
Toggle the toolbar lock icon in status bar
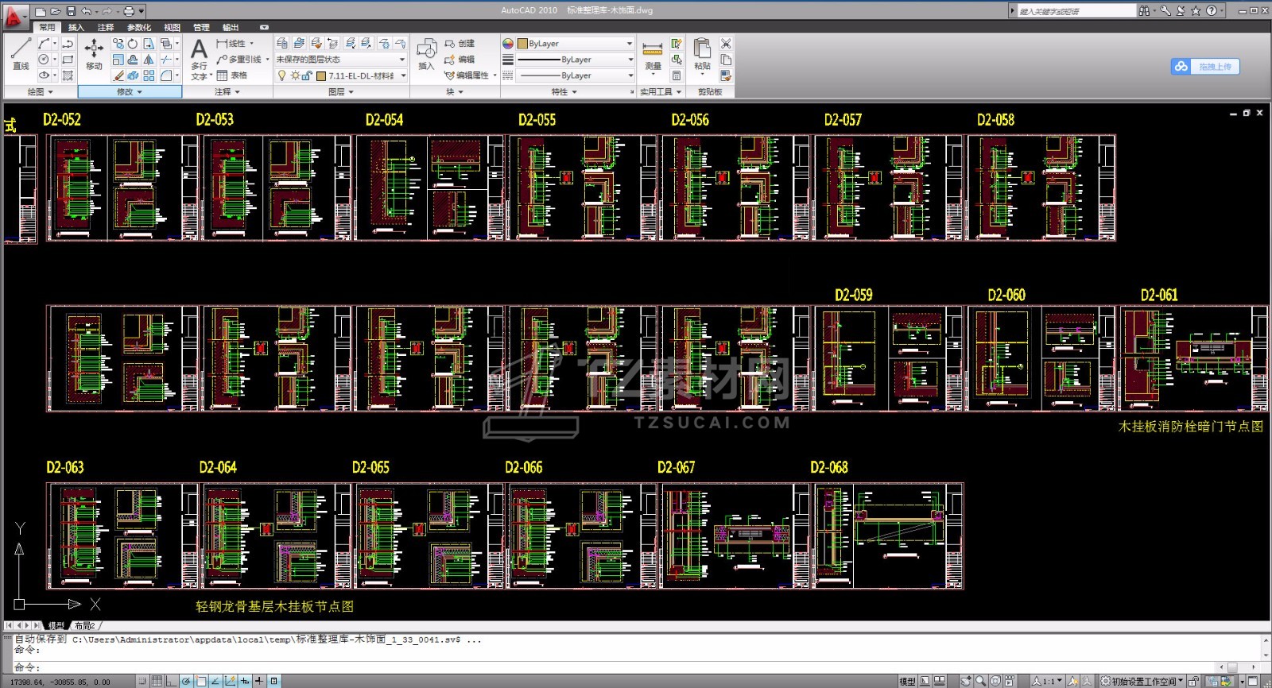click(1194, 681)
